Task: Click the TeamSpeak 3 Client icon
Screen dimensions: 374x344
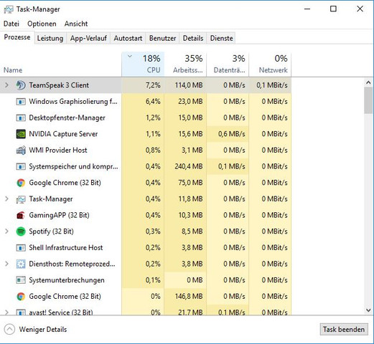Action: click(x=21, y=85)
